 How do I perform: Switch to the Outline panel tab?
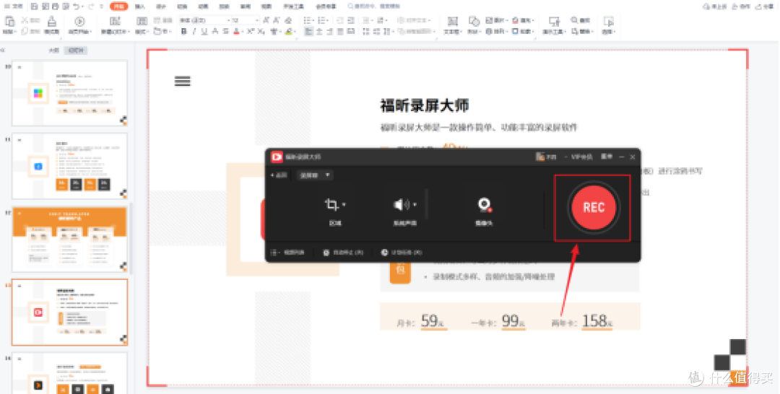point(53,51)
